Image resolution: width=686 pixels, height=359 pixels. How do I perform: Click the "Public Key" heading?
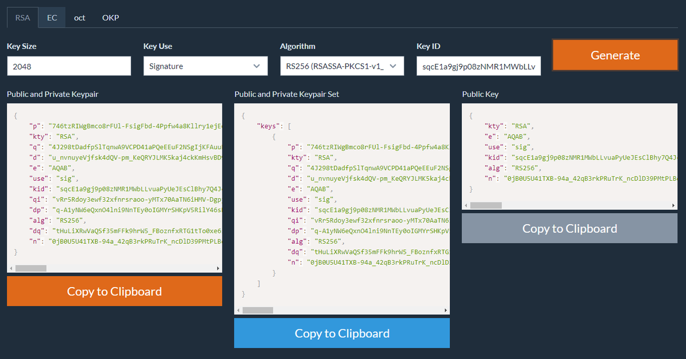pyautogui.click(x=481, y=94)
